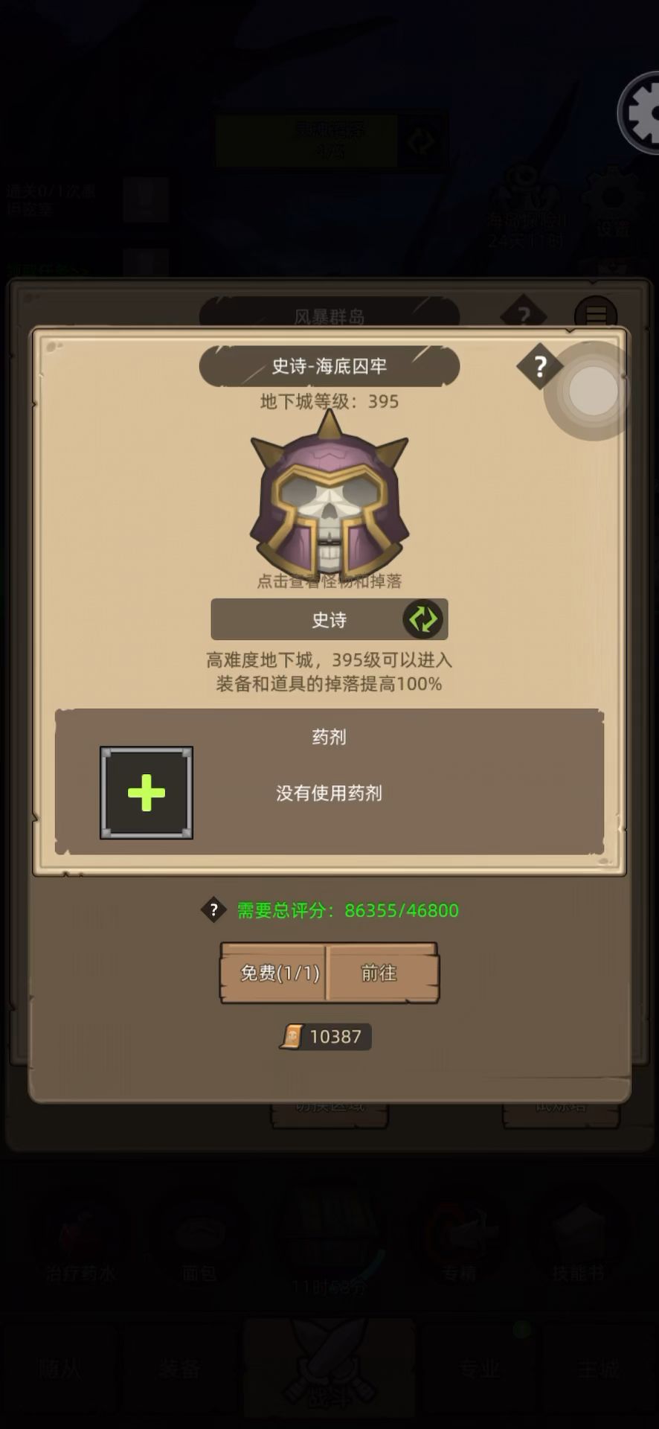The height and width of the screenshot is (1429, 659).
Task: Select the 战斗 crossed swords tab
Action: pyautogui.click(x=329, y=1368)
